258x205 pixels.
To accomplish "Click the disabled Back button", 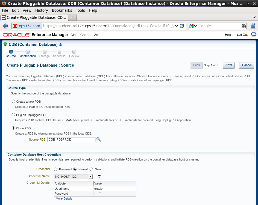I will click(197, 65).
